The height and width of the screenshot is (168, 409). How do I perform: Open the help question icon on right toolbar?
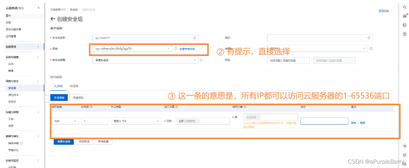(x=405, y=34)
